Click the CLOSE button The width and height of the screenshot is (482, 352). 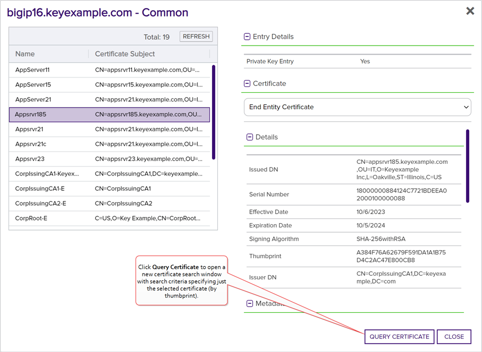454,337
